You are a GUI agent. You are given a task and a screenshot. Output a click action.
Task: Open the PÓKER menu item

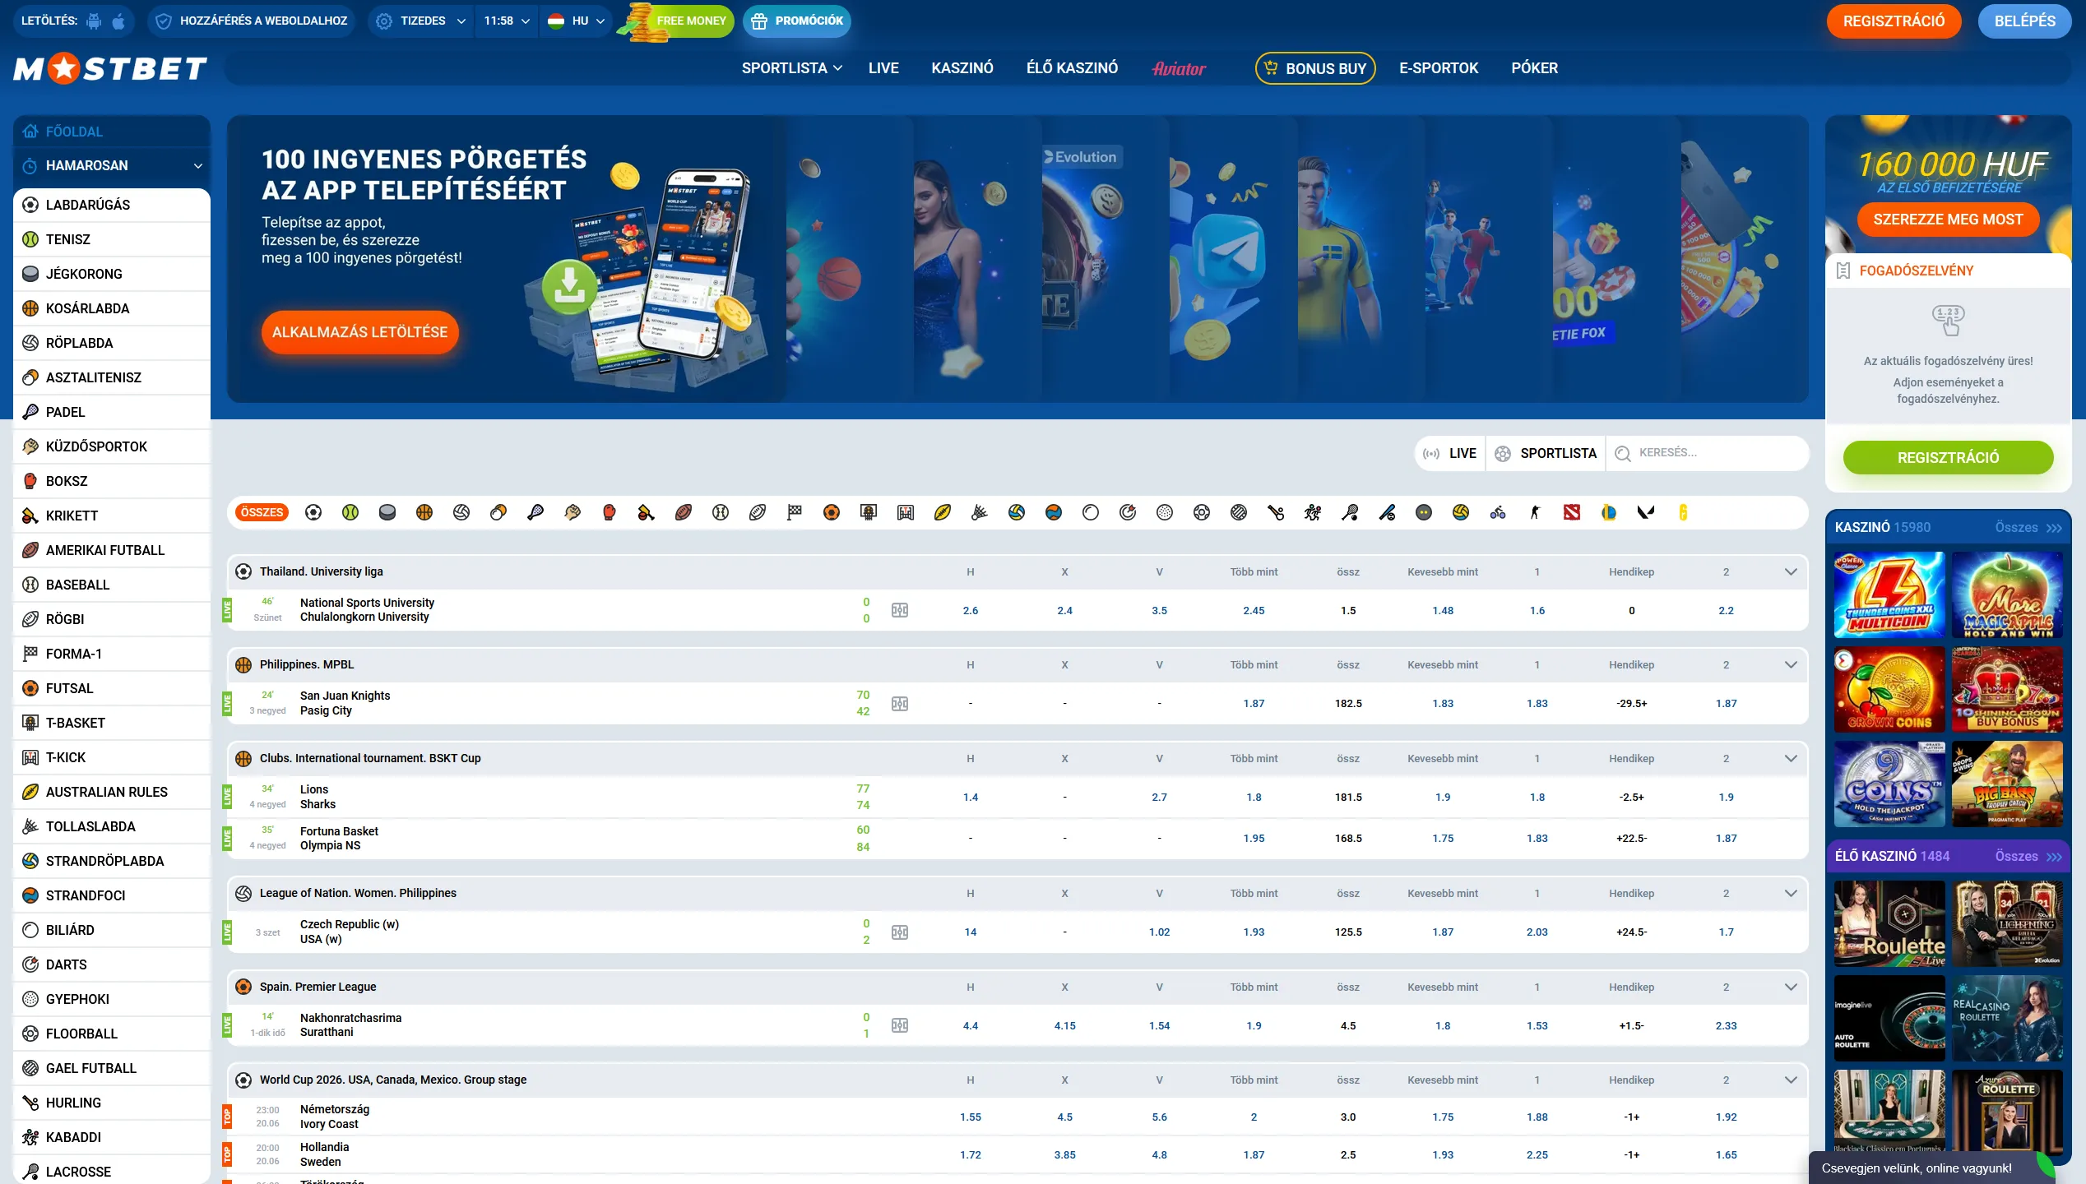coord(1534,68)
